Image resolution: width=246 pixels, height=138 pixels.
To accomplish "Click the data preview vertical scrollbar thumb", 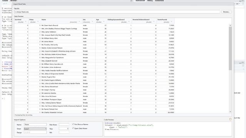I will coord(230,49).
